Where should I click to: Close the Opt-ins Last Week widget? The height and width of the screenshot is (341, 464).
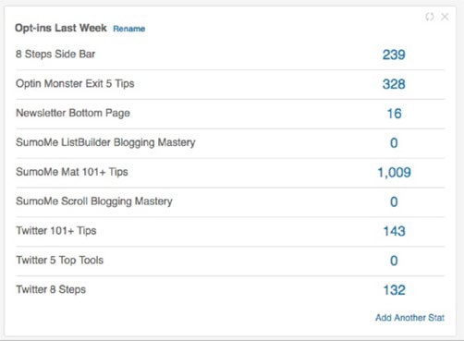tap(445, 17)
